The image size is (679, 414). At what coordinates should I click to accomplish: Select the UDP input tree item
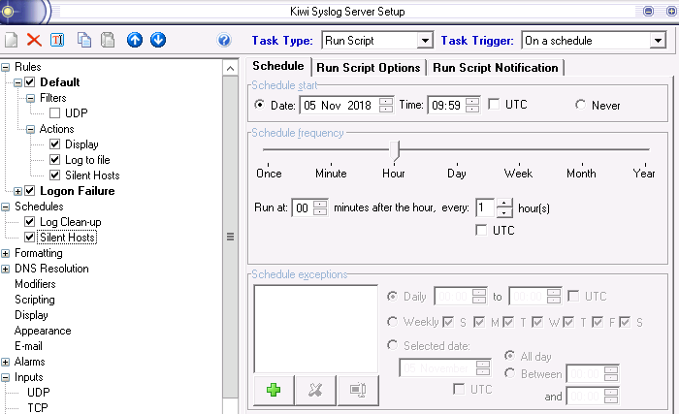tap(39, 393)
